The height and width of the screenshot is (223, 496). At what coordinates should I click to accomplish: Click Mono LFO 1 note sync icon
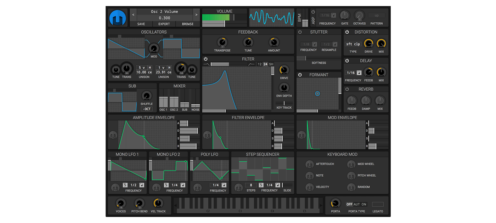(x=142, y=185)
